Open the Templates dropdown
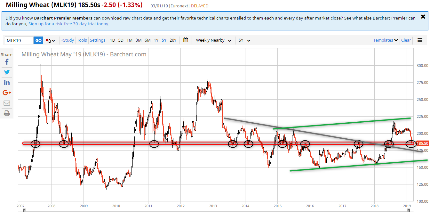The width and height of the screenshot is (430, 212). [386, 40]
